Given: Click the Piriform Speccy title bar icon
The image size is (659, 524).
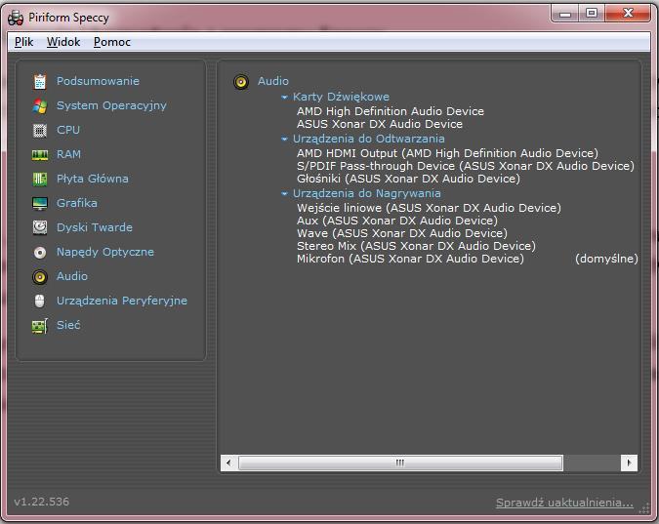Looking at the screenshot, I should click(16, 19).
